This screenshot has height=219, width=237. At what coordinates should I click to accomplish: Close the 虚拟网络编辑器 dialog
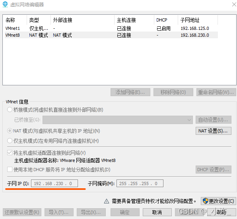pos(234,4)
